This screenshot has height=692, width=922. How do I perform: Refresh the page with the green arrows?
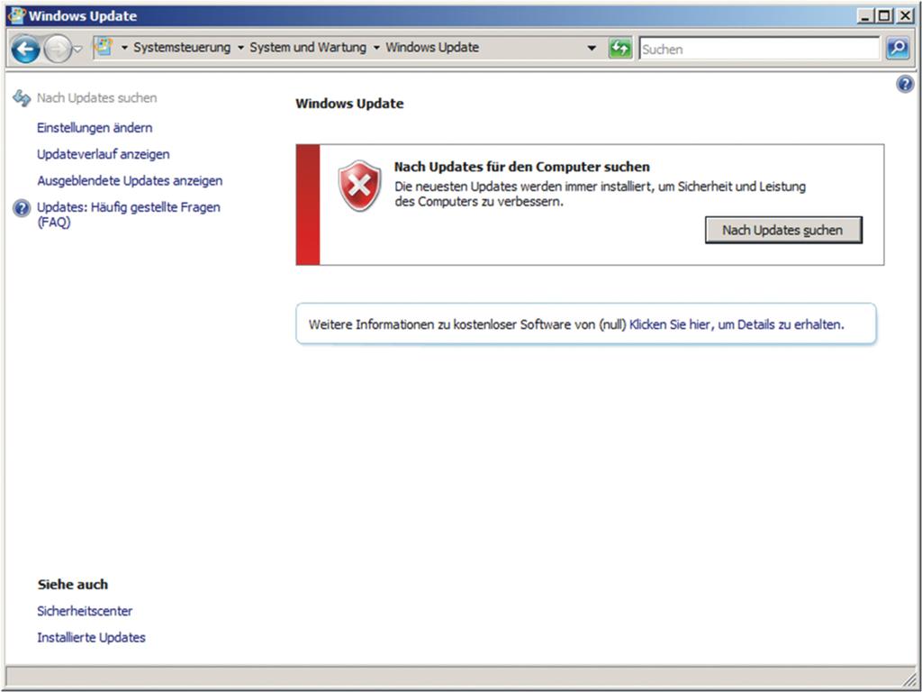pyautogui.click(x=619, y=49)
